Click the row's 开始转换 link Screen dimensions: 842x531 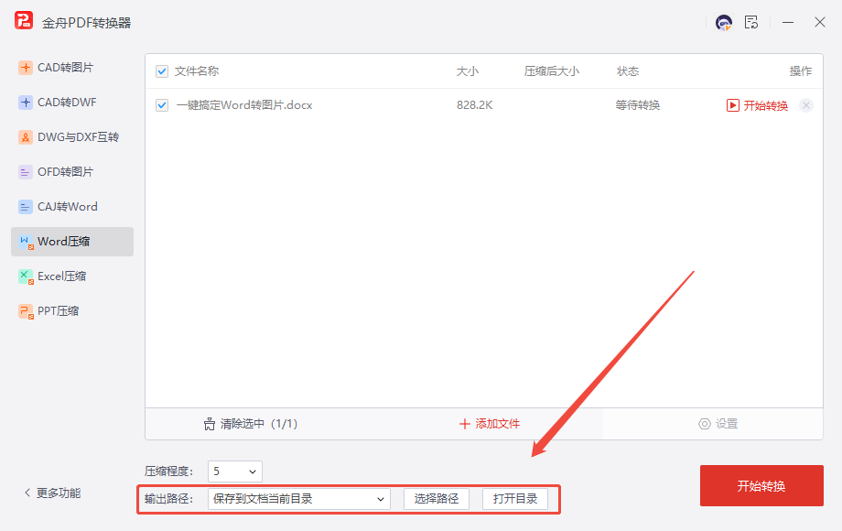tap(765, 106)
